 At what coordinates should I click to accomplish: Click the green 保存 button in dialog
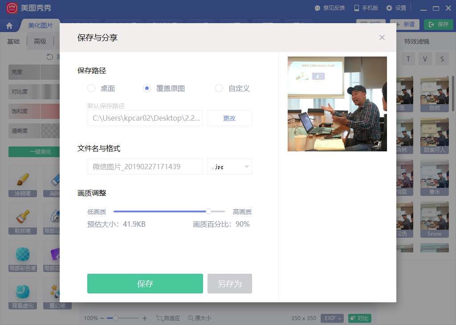[145, 284]
